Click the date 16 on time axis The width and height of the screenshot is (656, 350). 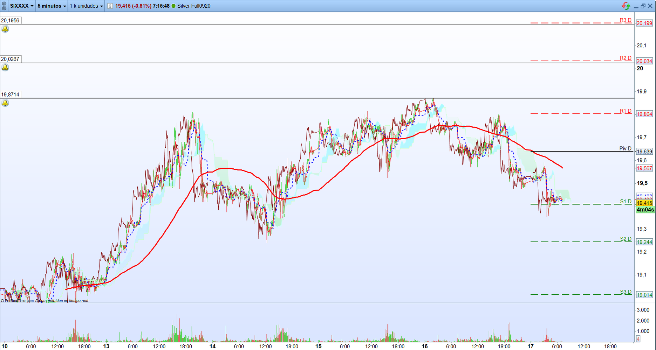point(425,346)
